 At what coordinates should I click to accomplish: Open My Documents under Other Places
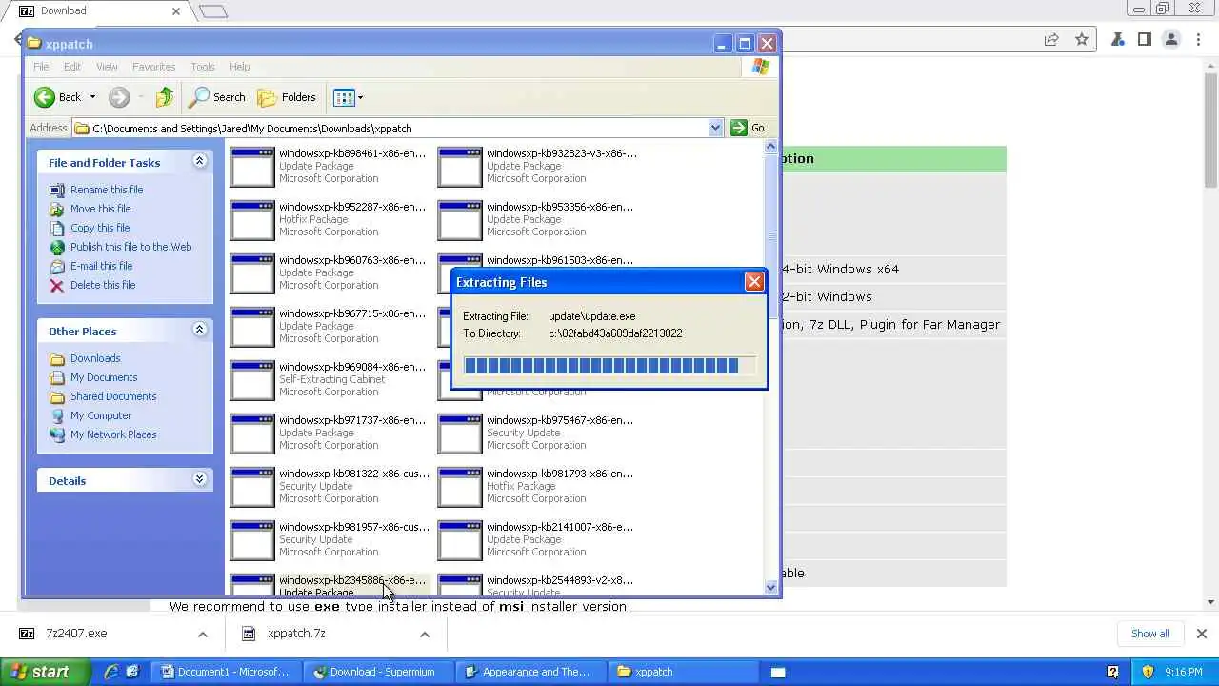click(x=104, y=377)
